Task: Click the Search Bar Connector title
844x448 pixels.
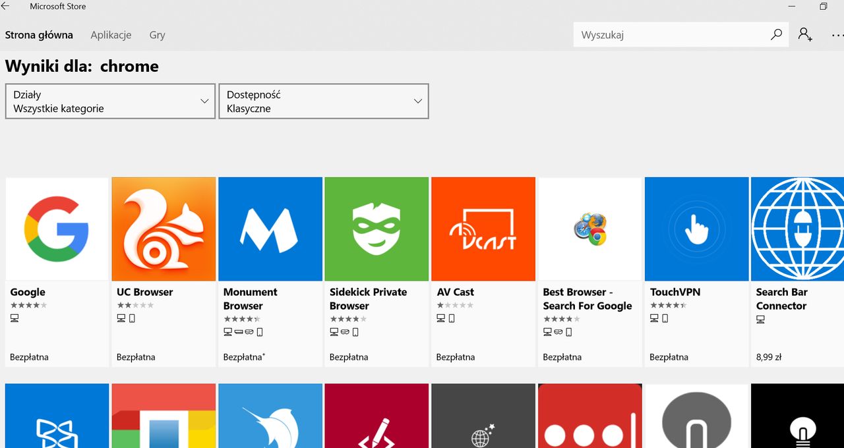Action: click(781, 298)
